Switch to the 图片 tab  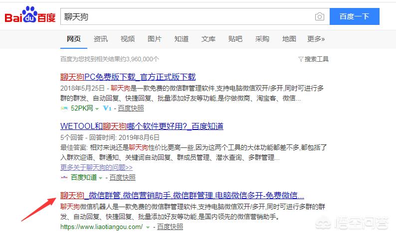(155, 39)
